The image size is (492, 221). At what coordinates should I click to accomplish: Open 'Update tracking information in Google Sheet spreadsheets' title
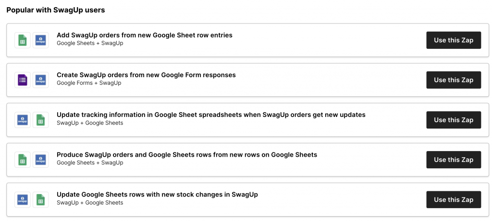pos(211,115)
